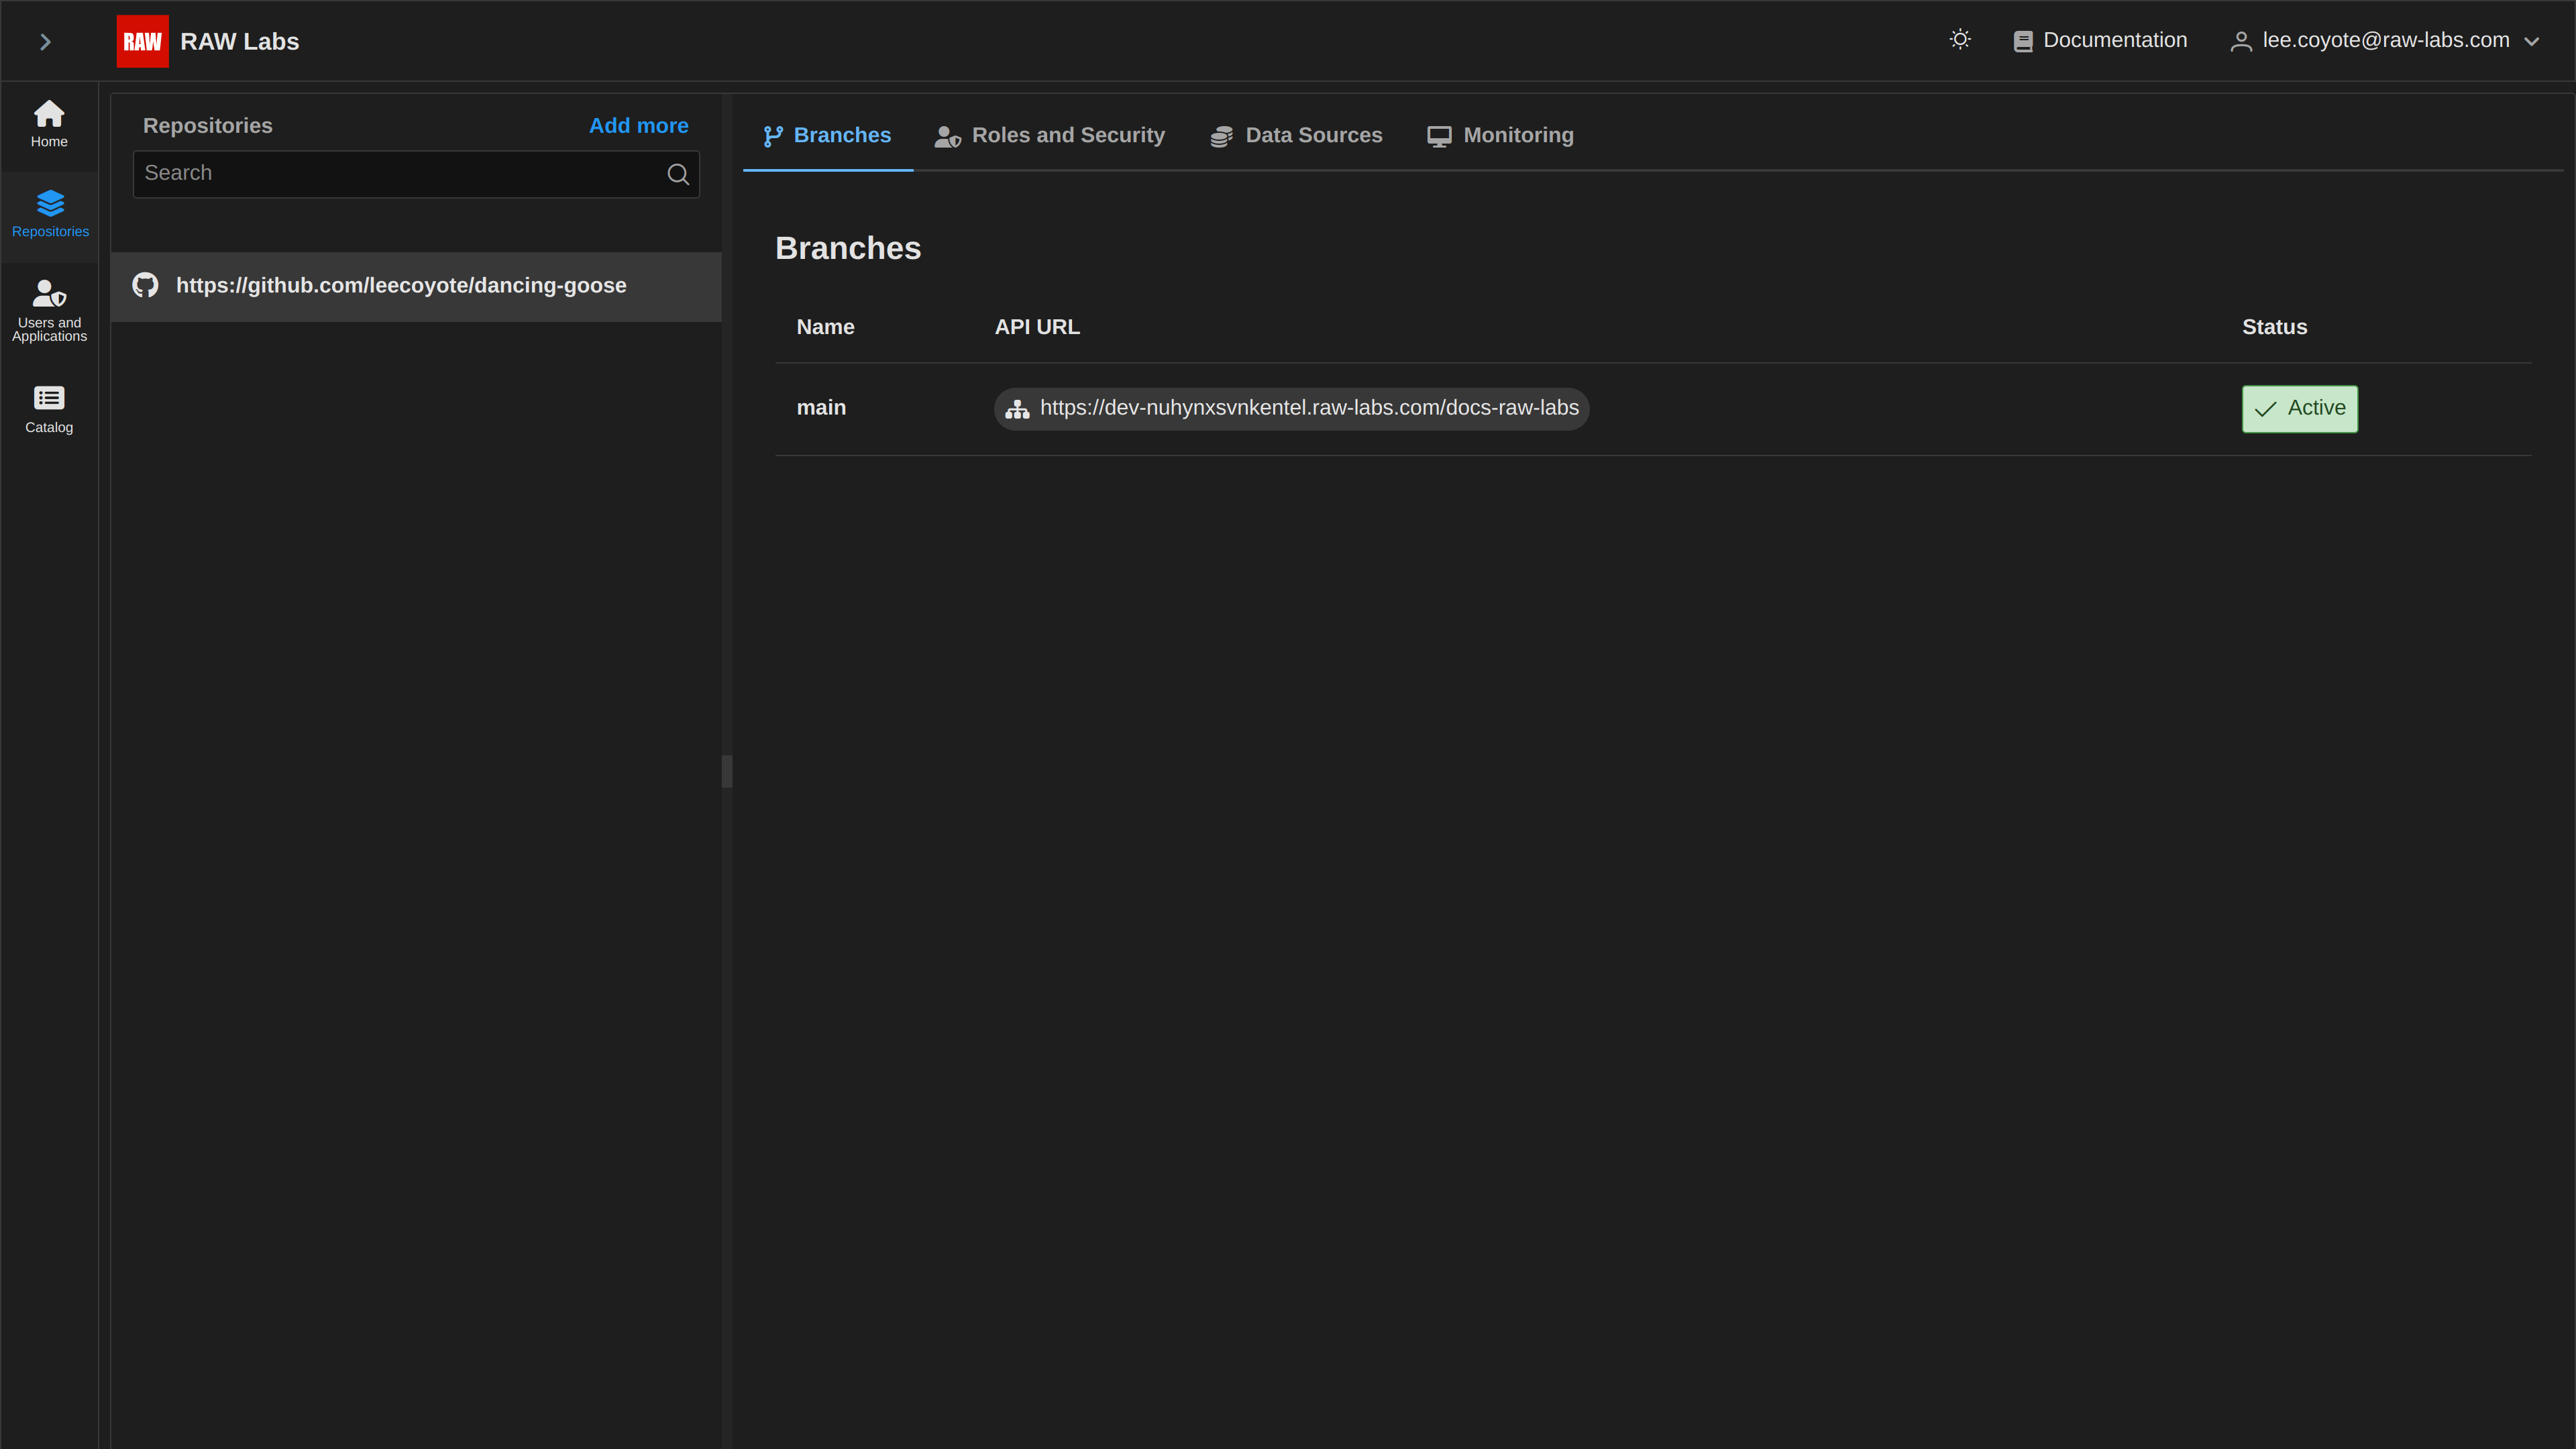Go to Home in the sidebar
This screenshot has width=2576, height=1449.
(x=49, y=124)
